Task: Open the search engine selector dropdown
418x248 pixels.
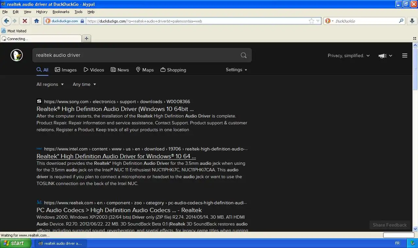Action: point(329,21)
